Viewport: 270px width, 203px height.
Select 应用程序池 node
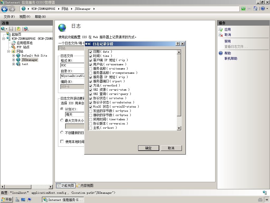pyautogui.click(x=25, y=43)
